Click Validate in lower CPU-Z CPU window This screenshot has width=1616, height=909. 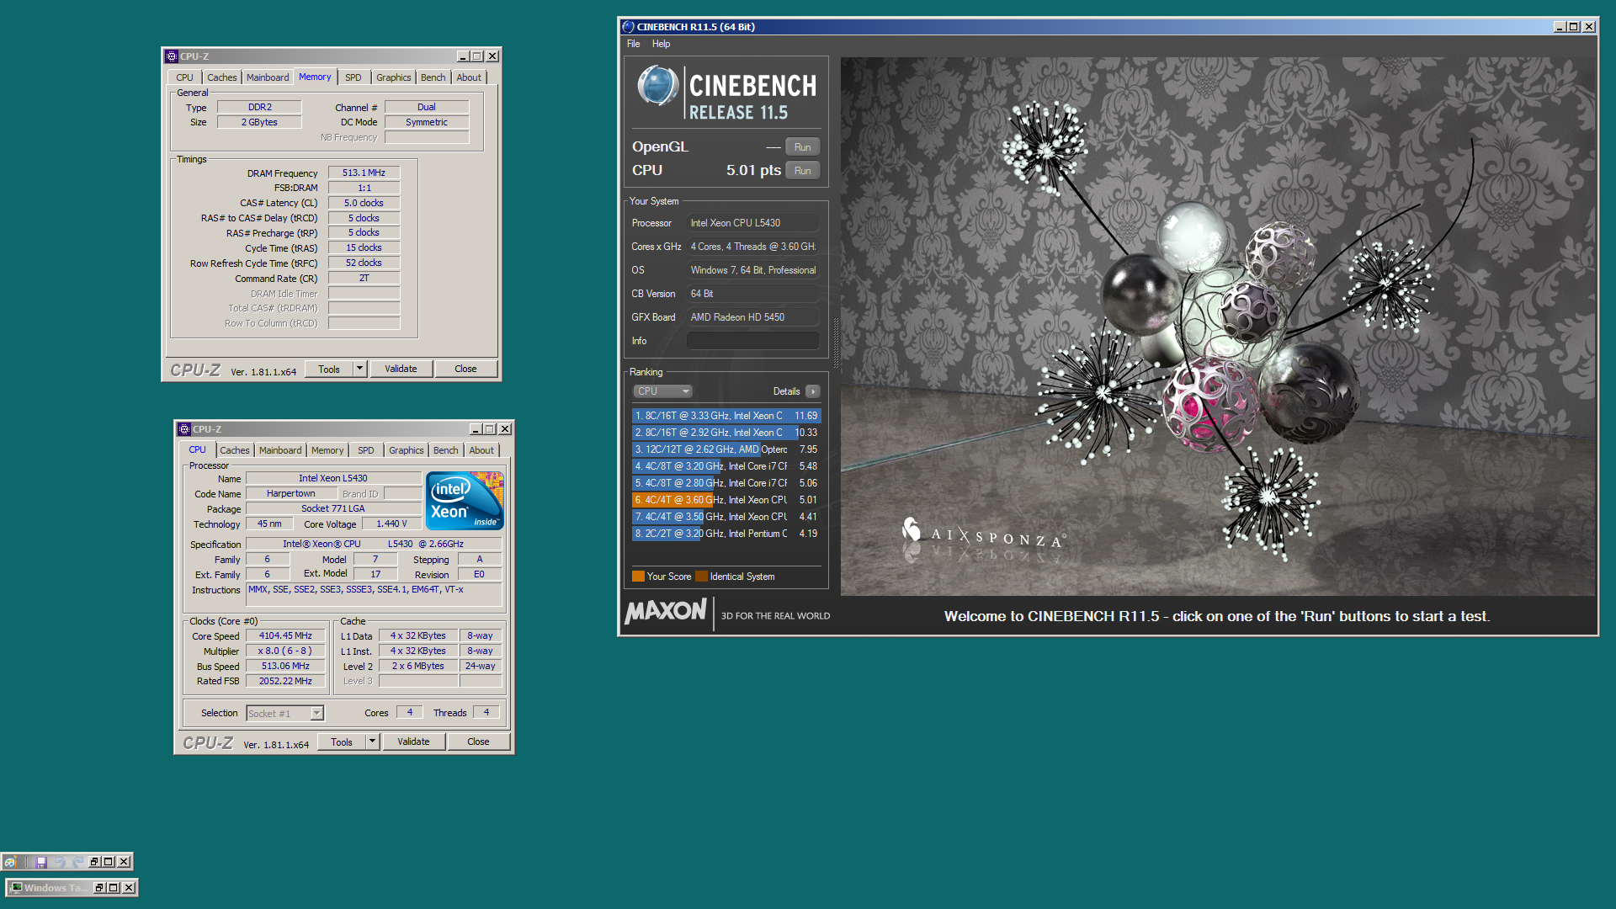[413, 742]
